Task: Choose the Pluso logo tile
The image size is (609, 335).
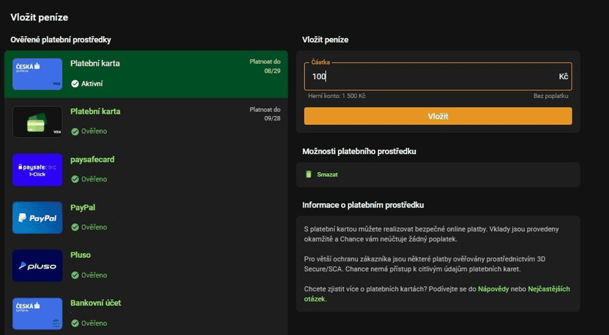Action: click(37, 265)
